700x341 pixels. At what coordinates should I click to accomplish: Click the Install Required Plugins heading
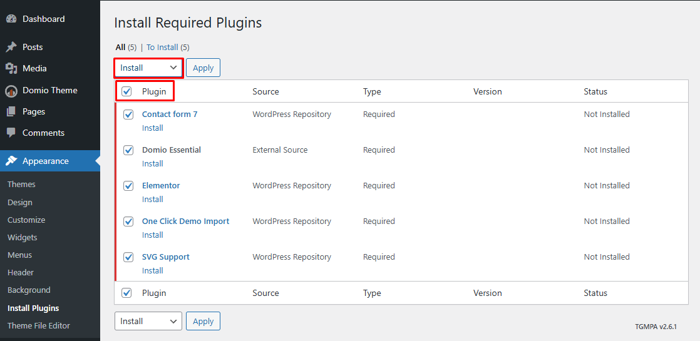pos(188,23)
